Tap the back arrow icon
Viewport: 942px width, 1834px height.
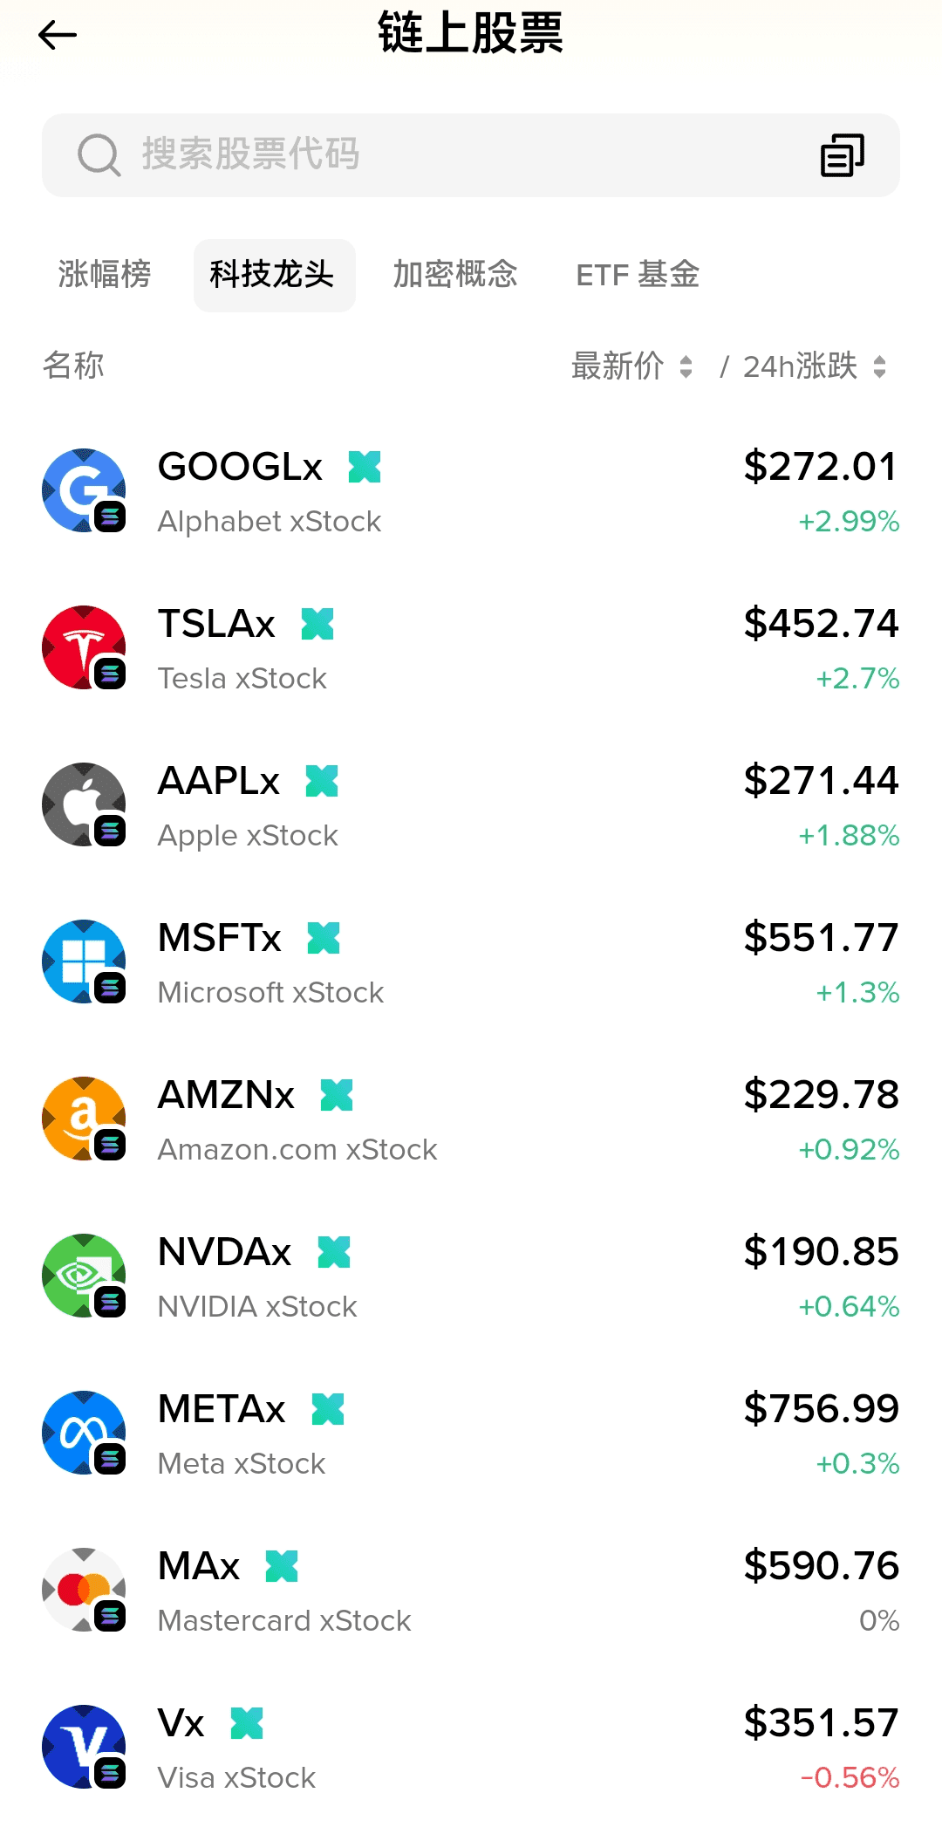pyautogui.click(x=58, y=35)
